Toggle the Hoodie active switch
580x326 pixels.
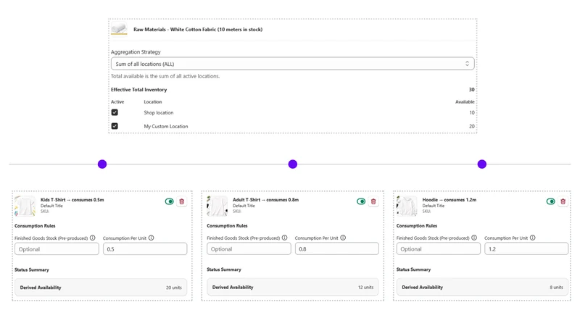point(551,201)
